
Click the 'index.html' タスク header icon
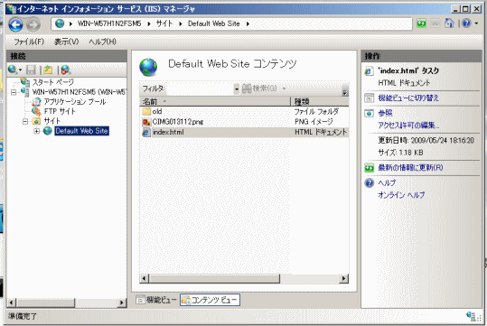[369, 71]
